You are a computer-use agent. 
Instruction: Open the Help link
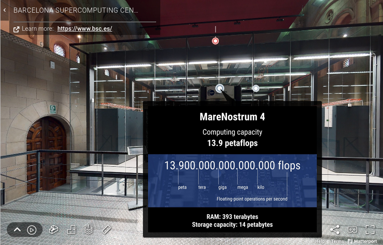click(320, 241)
